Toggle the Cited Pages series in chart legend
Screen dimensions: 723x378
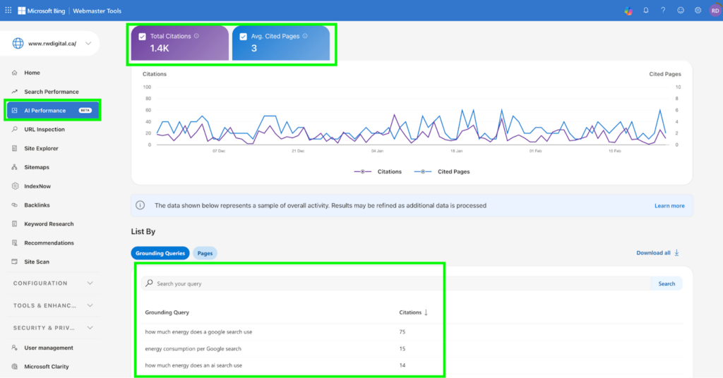click(442, 172)
